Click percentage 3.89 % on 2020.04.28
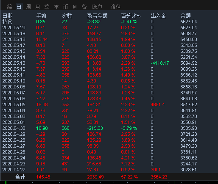The height and width of the screenshot is (184, 218). click(128, 140)
